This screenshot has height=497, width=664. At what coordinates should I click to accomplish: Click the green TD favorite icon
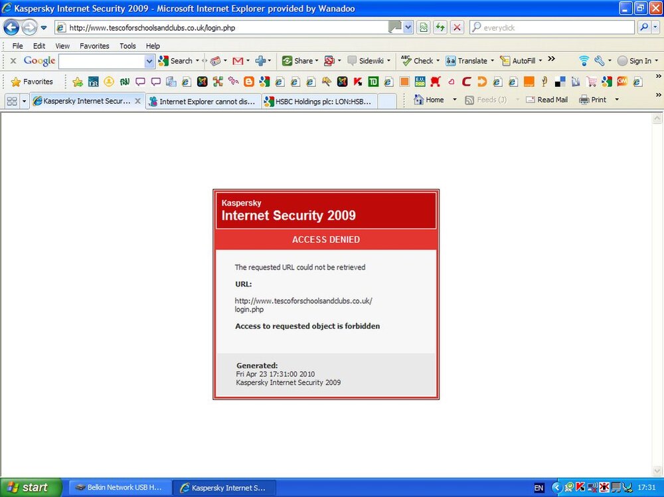373,82
